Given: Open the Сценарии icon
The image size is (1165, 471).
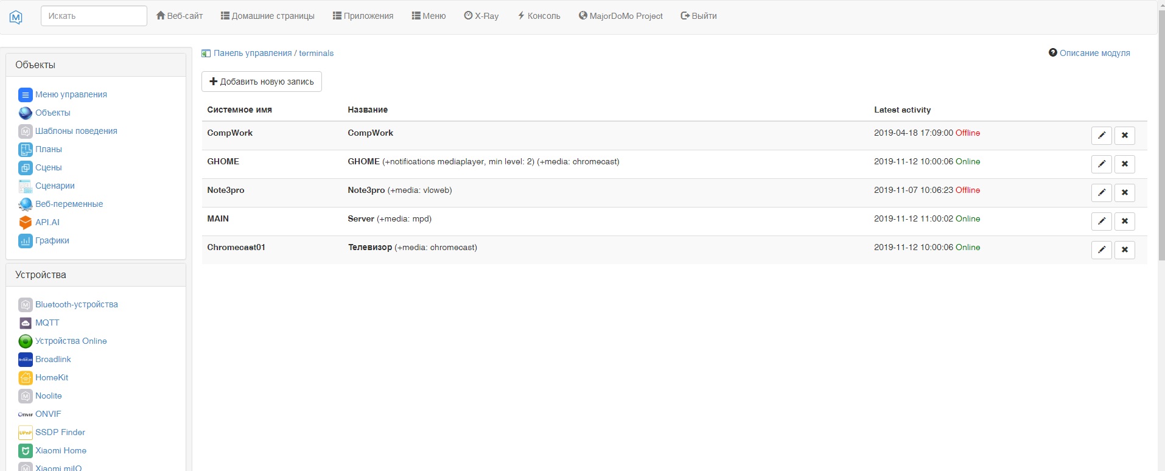Looking at the screenshot, I should pyautogui.click(x=25, y=186).
